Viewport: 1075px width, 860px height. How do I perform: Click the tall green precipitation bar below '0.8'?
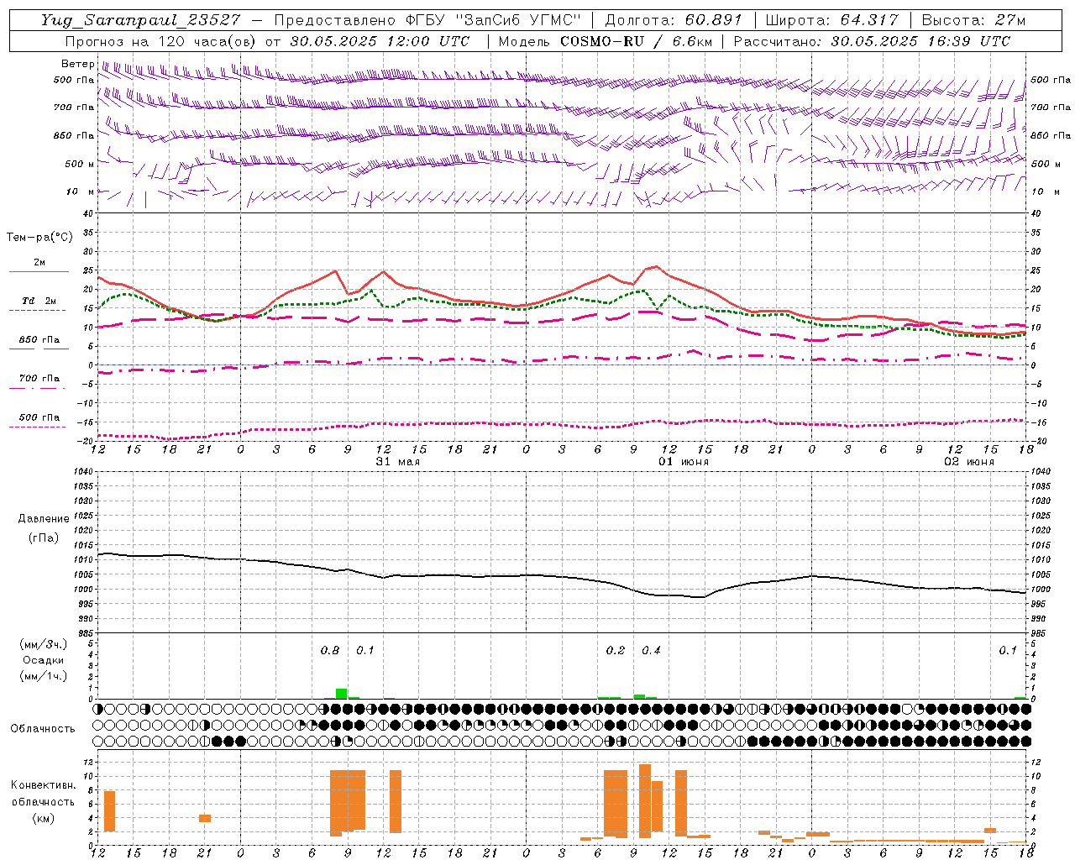[341, 694]
